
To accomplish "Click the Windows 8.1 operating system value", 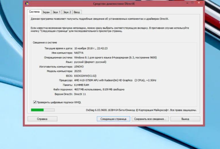I will (115, 57).
